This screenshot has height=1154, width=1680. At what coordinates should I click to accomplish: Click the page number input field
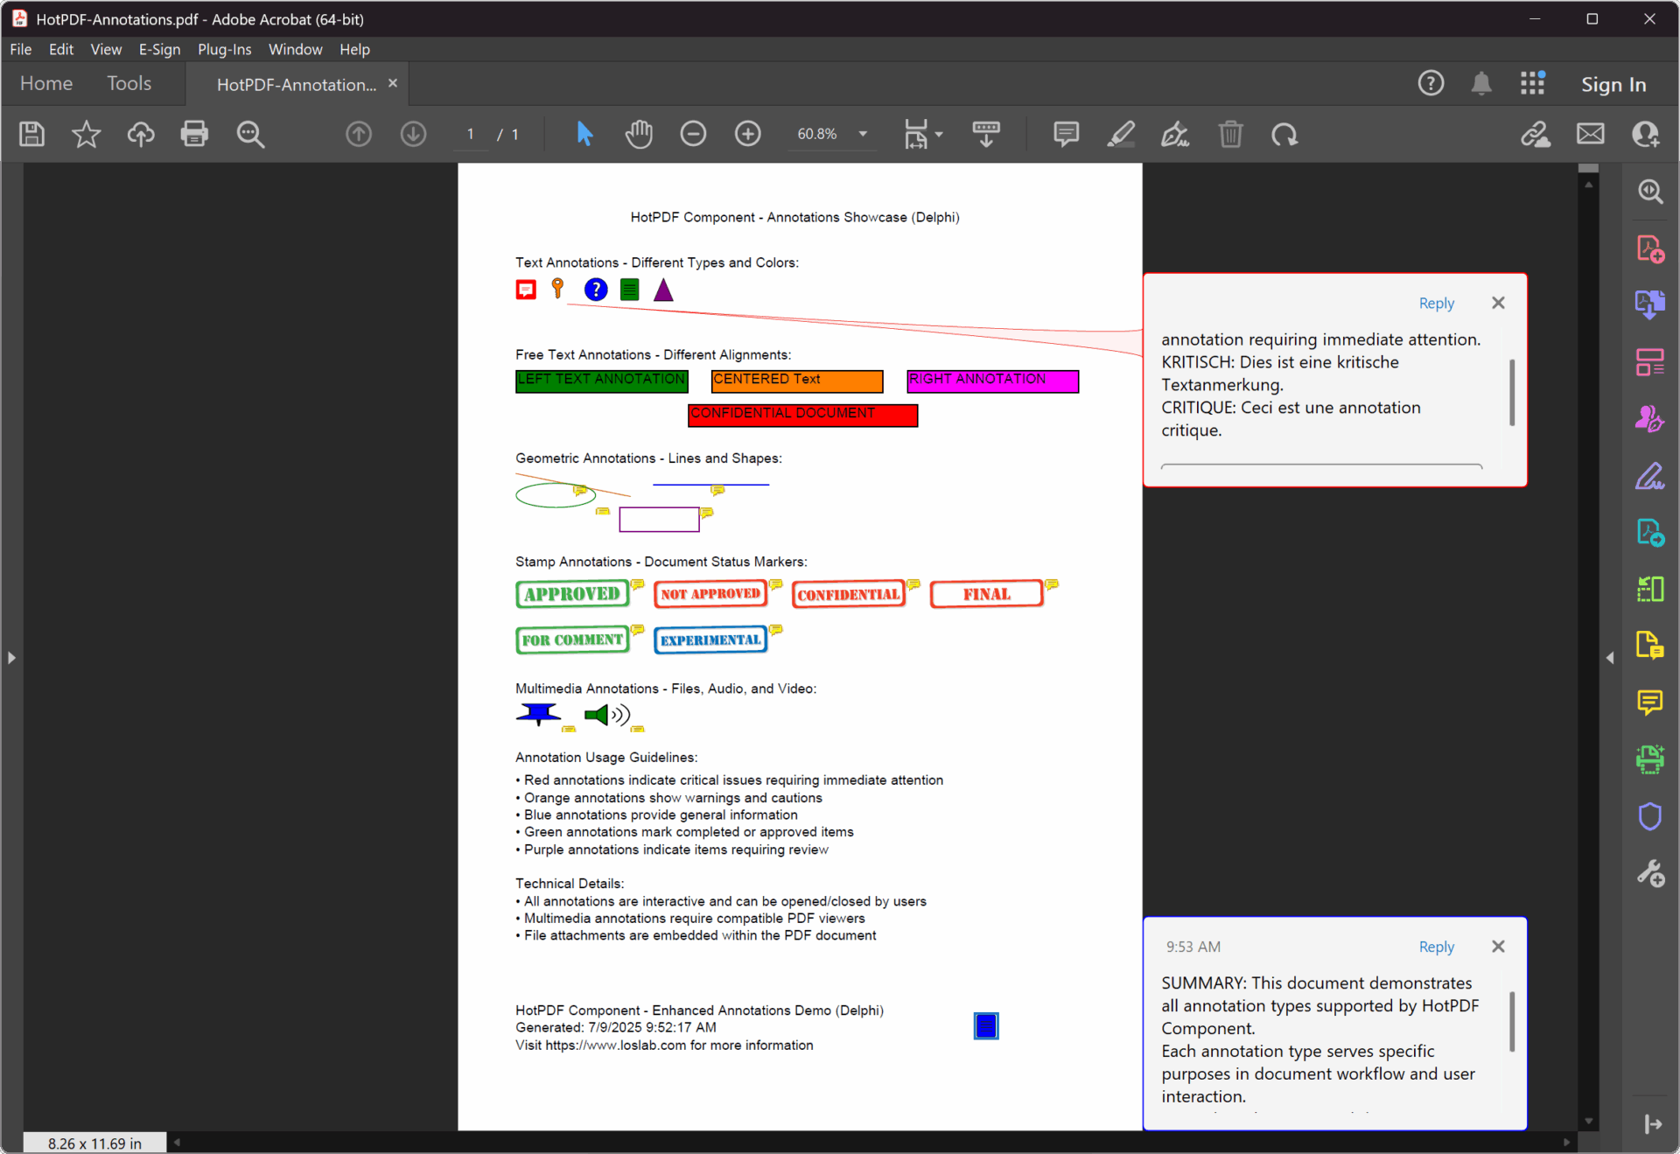[x=470, y=134]
